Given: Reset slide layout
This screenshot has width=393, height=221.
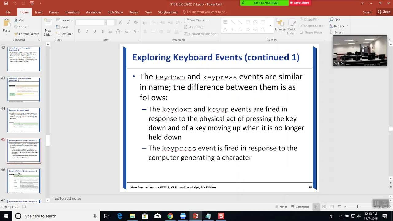Looking at the screenshot, I should point(62,27).
